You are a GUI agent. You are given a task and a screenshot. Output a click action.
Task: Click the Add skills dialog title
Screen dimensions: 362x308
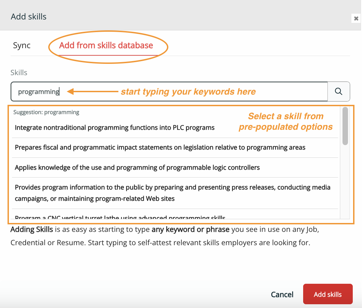pyautogui.click(x=29, y=16)
